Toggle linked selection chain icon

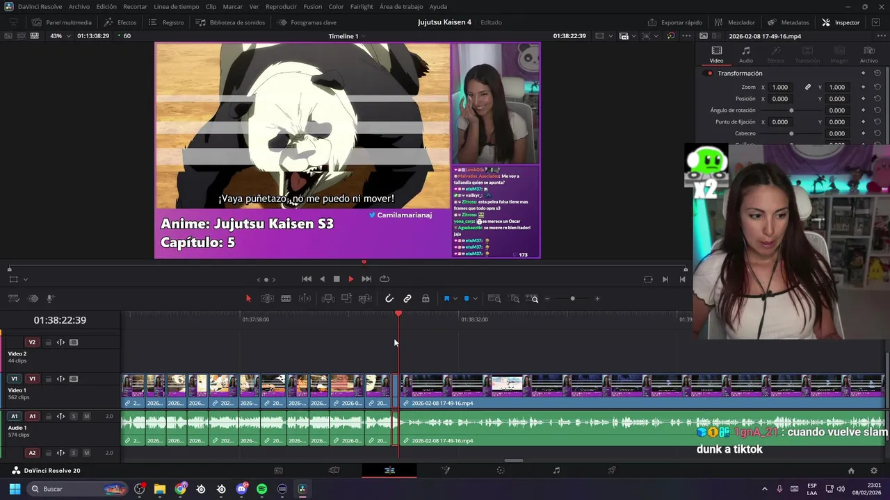tap(407, 299)
